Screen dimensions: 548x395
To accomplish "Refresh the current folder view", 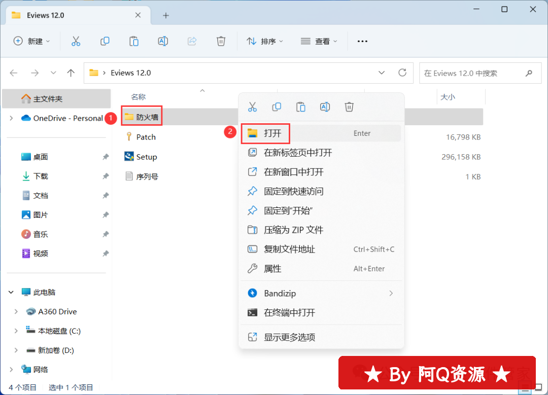I will click(x=402, y=73).
